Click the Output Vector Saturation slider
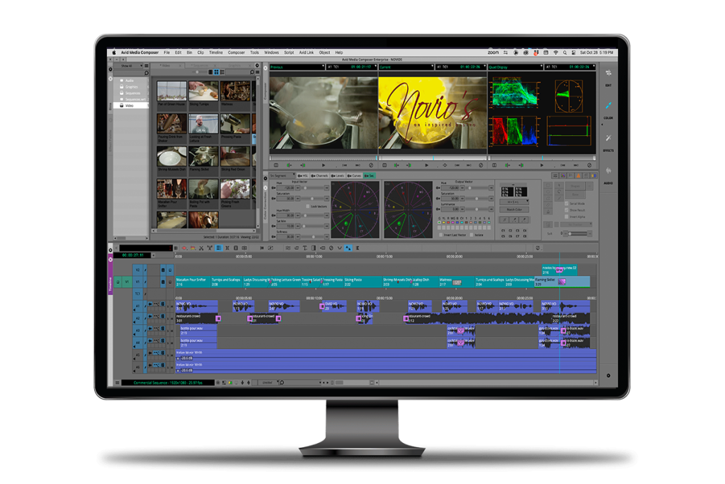This screenshot has height=484, width=725. tap(476, 198)
